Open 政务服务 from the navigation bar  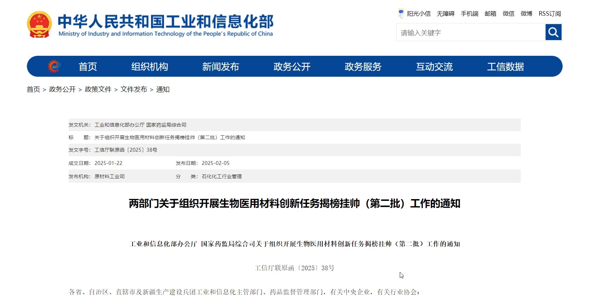click(x=363, y=67)
